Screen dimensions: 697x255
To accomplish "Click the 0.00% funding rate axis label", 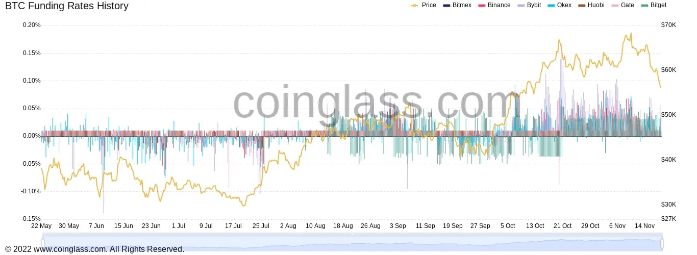I will click(x=32, y=136).
